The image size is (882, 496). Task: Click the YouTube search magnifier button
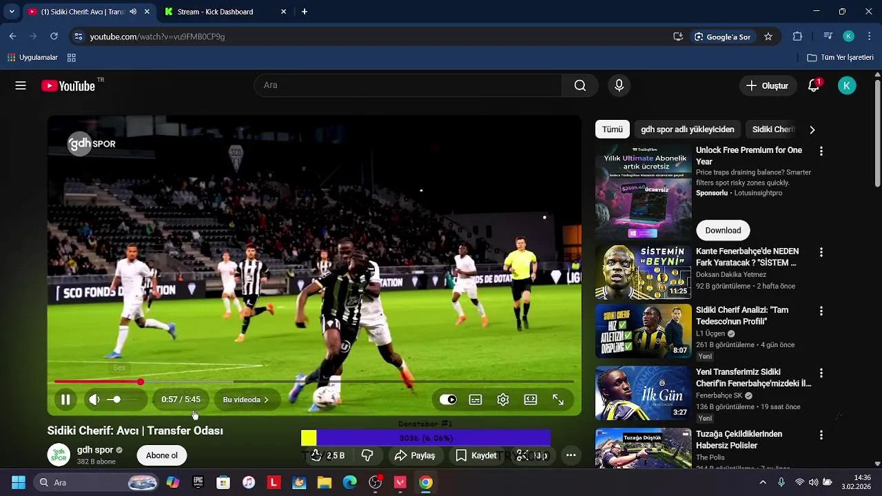(x=580, y=85)
